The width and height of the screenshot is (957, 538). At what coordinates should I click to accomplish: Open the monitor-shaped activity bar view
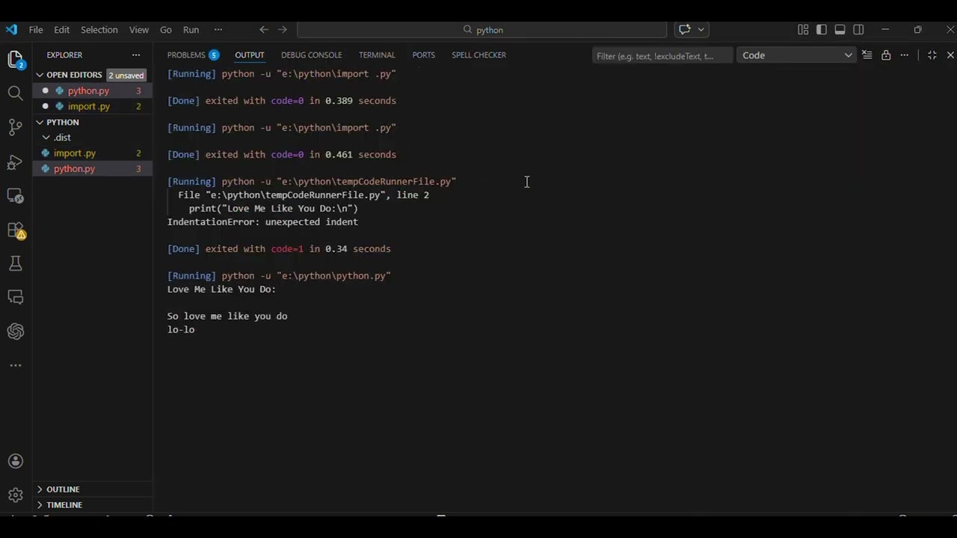16,297
